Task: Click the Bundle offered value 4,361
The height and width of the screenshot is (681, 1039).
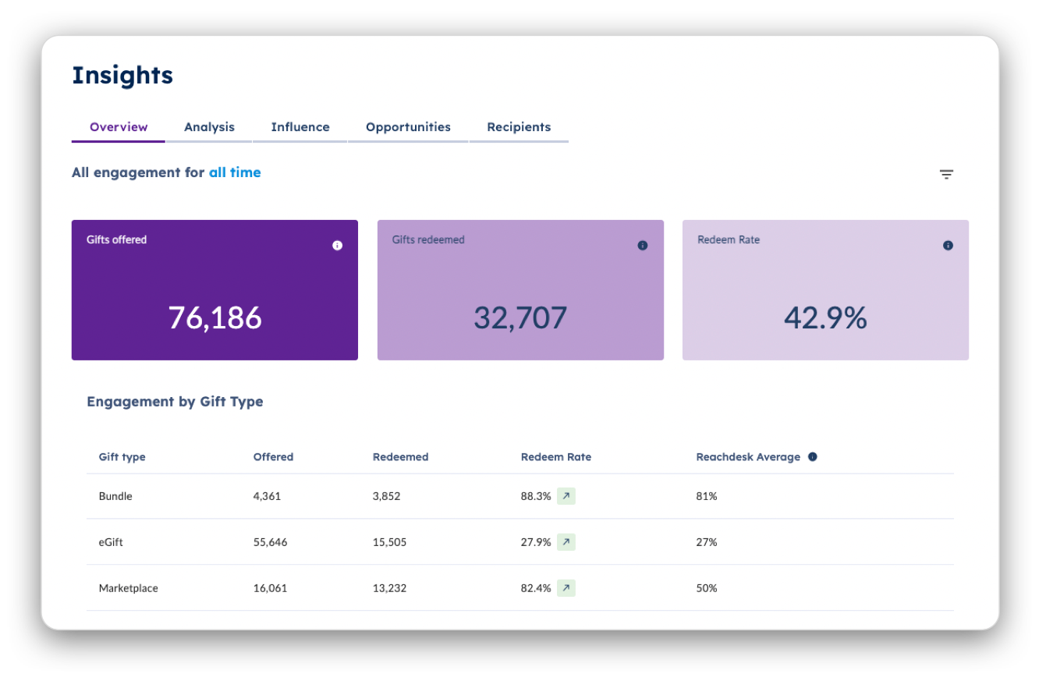Action: [267, 496]
